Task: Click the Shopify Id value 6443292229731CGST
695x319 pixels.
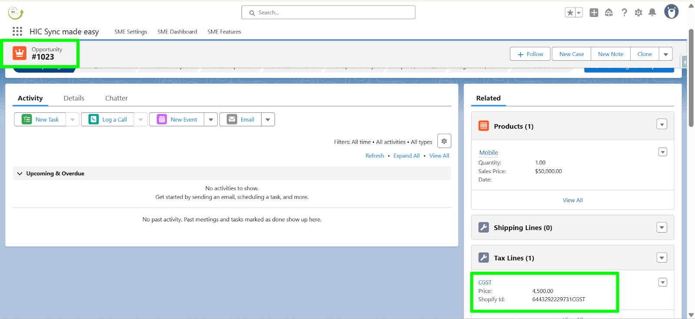Action: [x=559, y=299]
